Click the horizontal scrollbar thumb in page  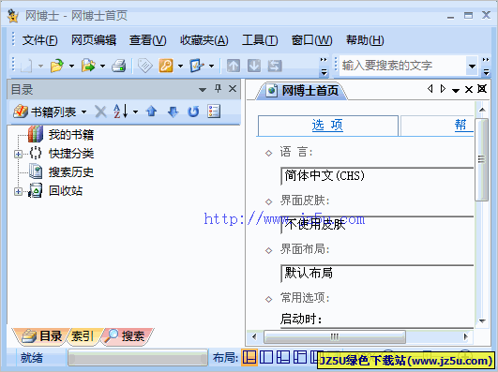click(x=335, y=336)
